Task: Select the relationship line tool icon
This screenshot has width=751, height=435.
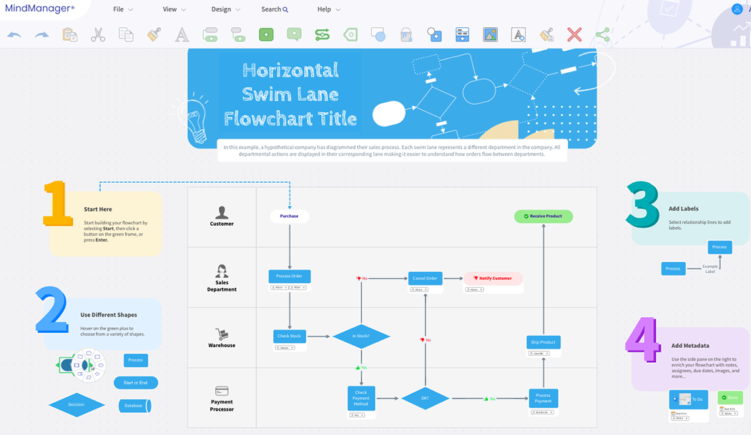Action: [322, 34]
